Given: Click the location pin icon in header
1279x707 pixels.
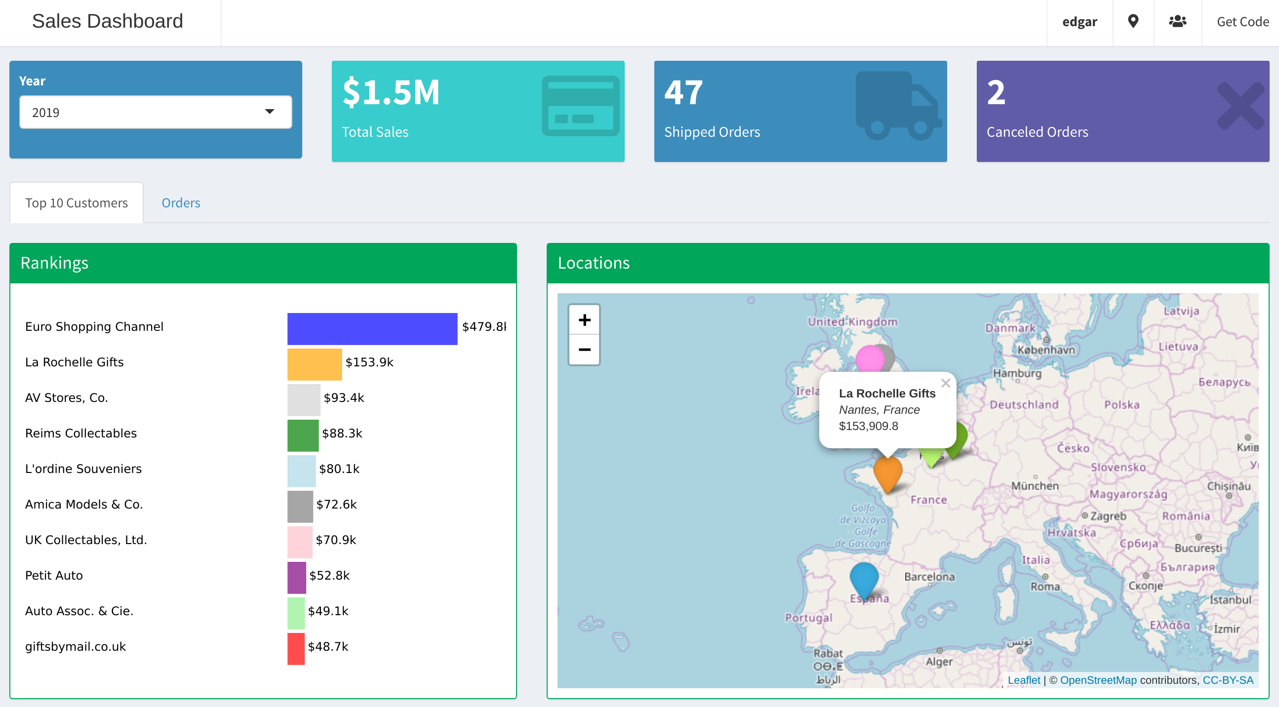Looking at the screenshot, I should coord(1132,21).
